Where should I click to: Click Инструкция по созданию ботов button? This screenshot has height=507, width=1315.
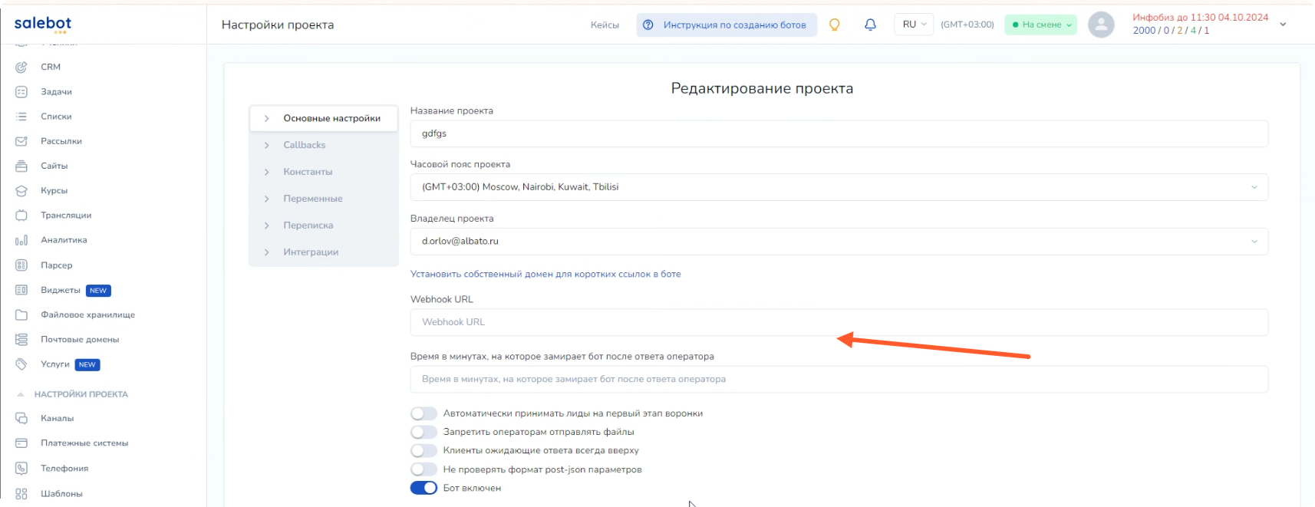(727, 25)
